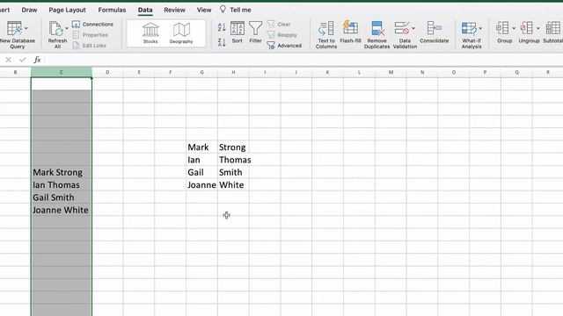Select column G header
The width and height of the screenshot is (563, 316).
pos(201,72)
